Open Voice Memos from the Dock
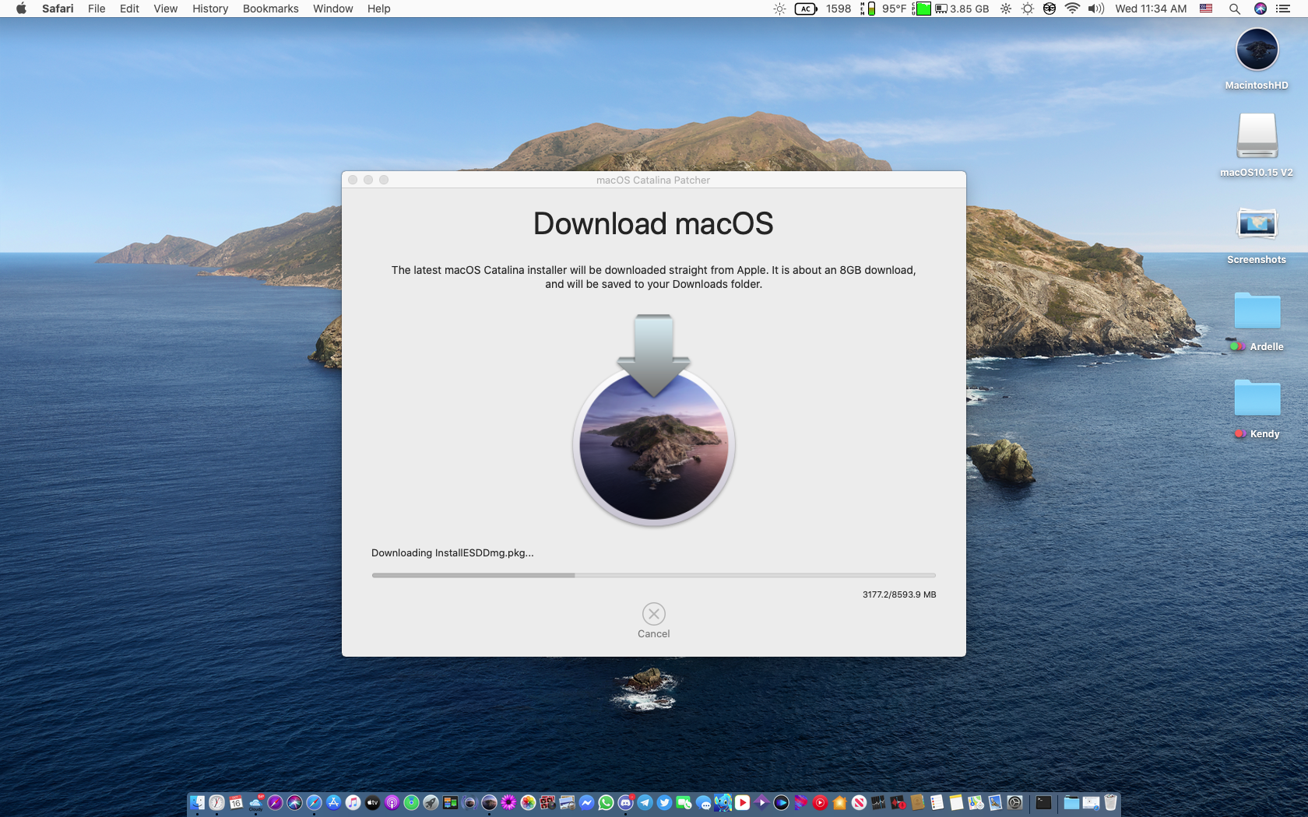Screen dimensions: 1308x817 pyautogui.click(x=898, y=803)
